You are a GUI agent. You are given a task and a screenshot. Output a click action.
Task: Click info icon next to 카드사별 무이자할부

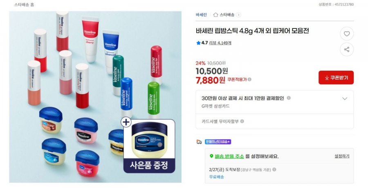tap(242, 121)
